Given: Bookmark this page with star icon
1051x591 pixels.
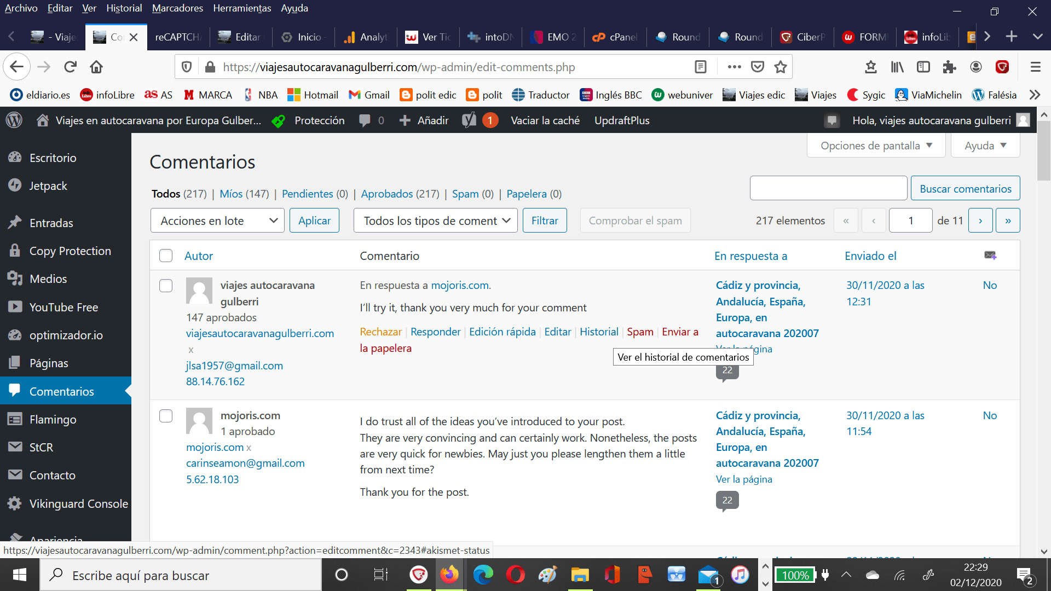Looking at the screenshot, I should (781, 67).
